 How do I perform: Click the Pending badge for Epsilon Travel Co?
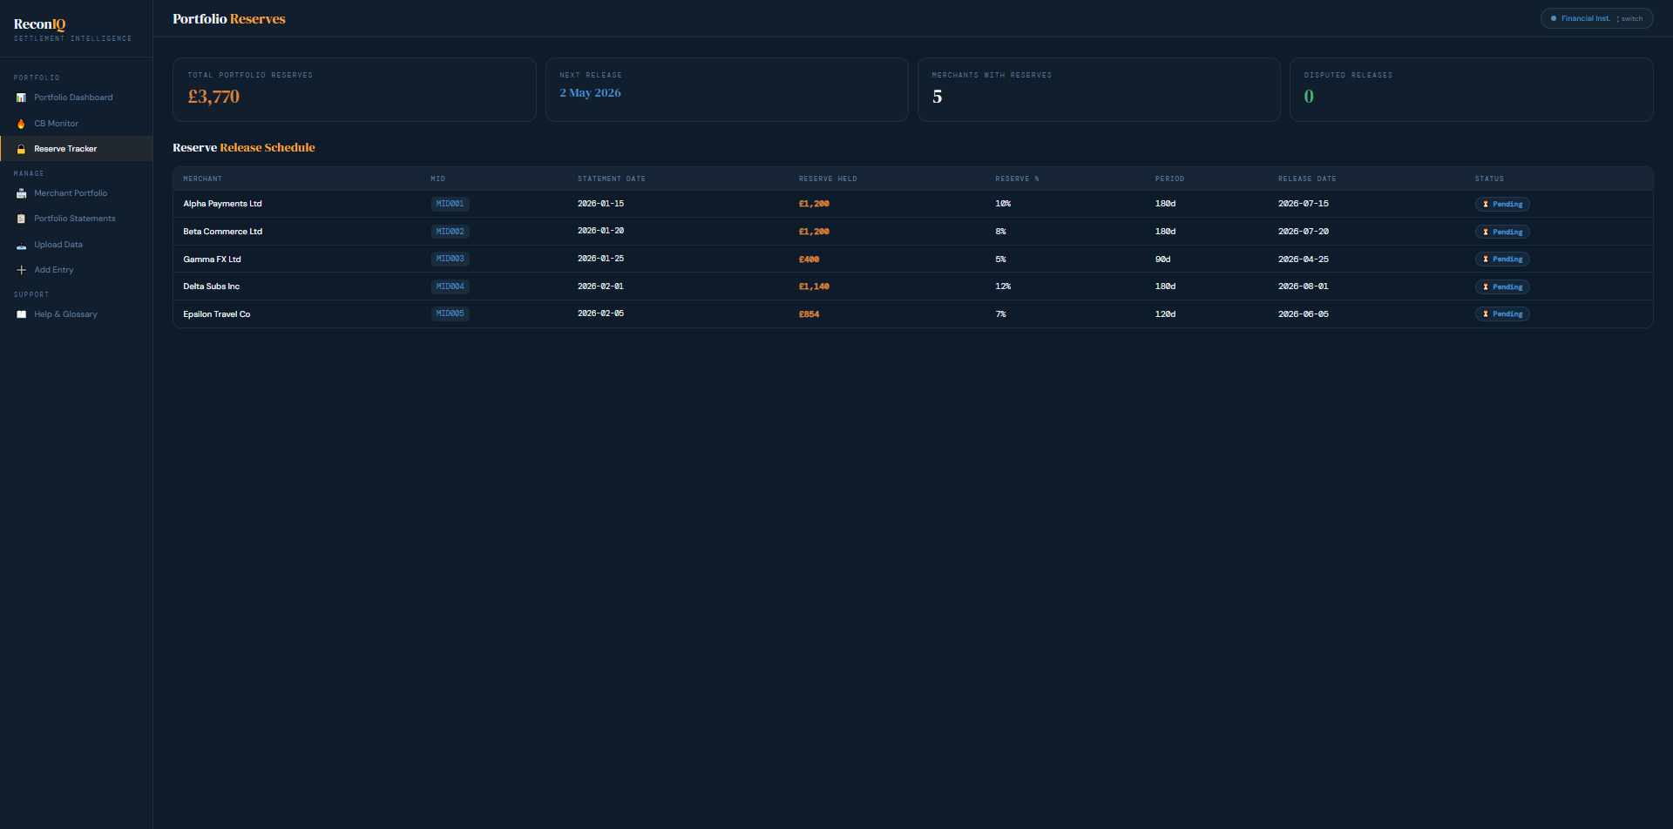tap(1502, 313)
